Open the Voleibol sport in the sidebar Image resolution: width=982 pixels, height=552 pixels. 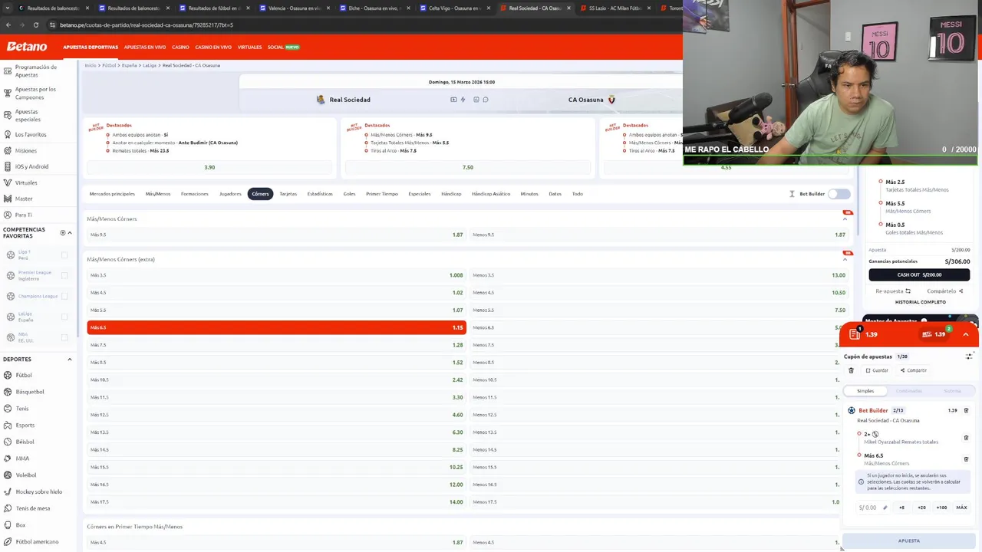pyautogui.click(x=26, y=475)
